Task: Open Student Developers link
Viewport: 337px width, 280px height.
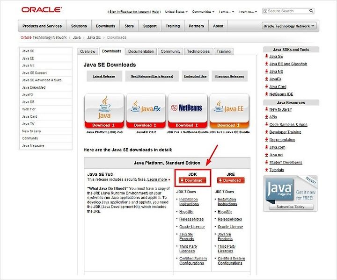Action: pyautogui.click(x=286, y=162)
